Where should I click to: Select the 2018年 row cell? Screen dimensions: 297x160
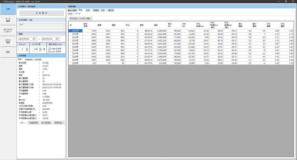[x=76, y=57]
